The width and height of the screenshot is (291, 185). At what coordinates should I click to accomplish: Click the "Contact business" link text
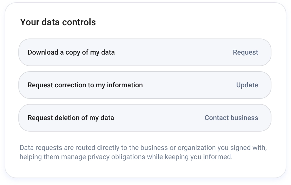(x=231, y=118)
